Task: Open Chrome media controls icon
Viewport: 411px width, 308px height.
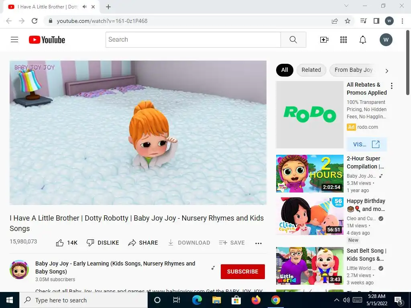Action: click(x=364, y=21)
